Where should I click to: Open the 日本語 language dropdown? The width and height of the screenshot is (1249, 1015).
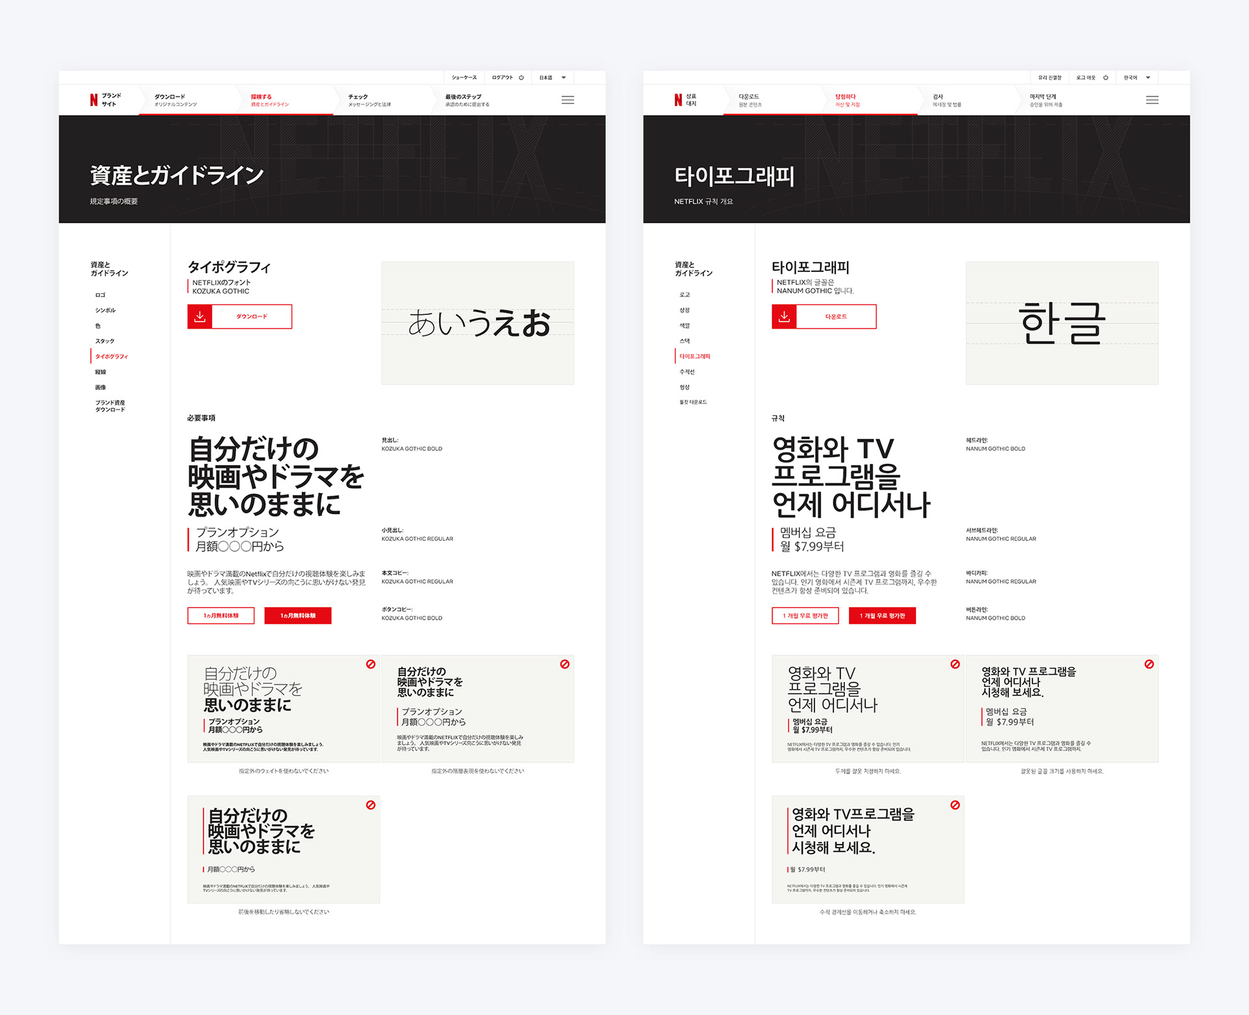[x=553, y=77]
